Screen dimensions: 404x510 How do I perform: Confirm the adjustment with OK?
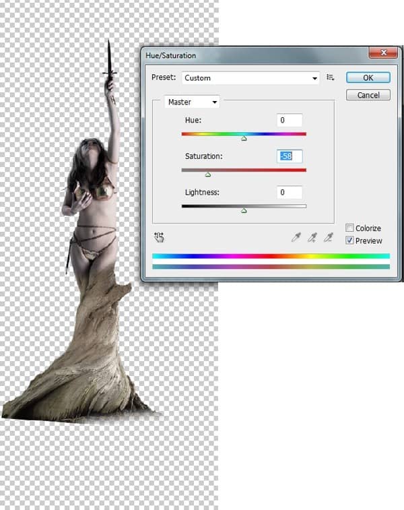click(368, 77)
